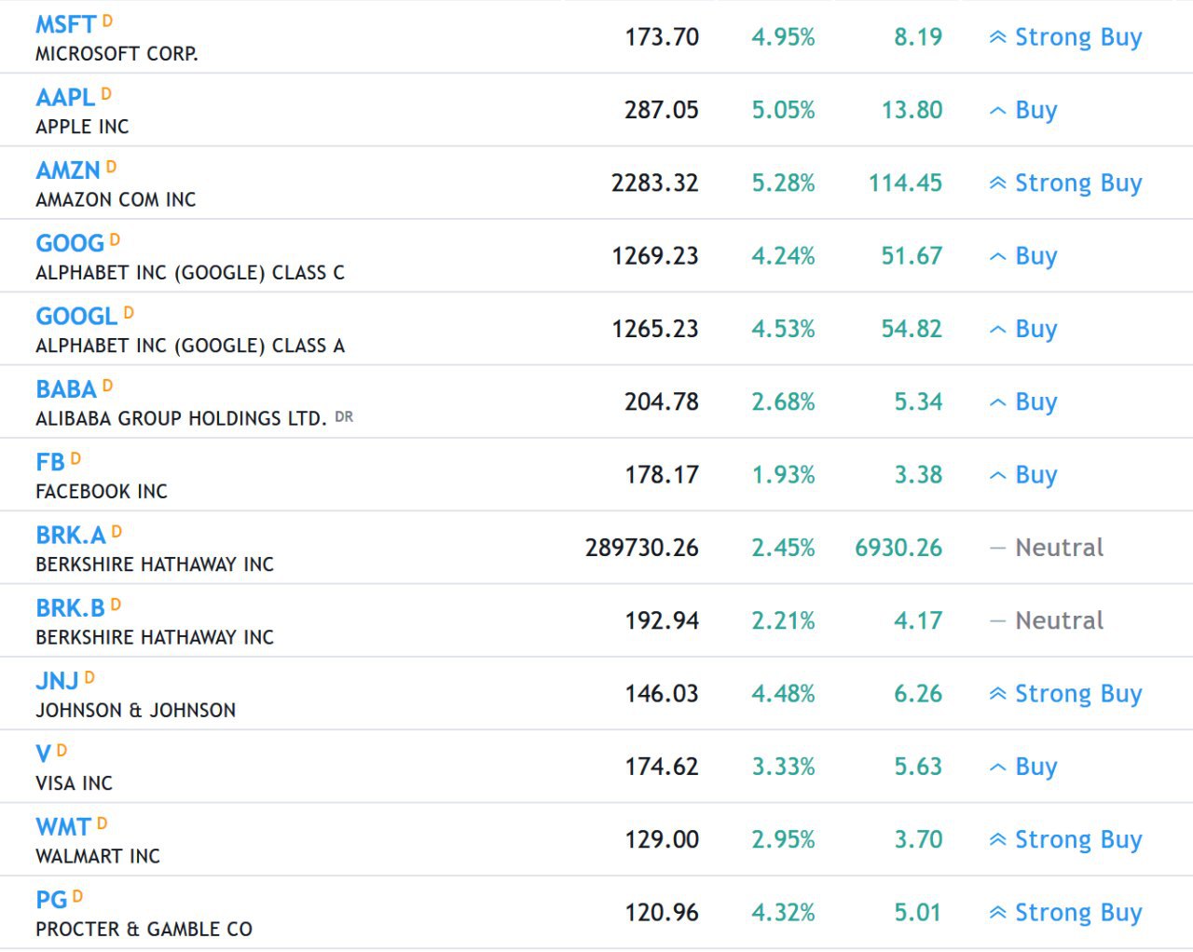The image size is (1193, 952).
Task: Open the BABA ticker link
Action: click(x=66, y=389)
